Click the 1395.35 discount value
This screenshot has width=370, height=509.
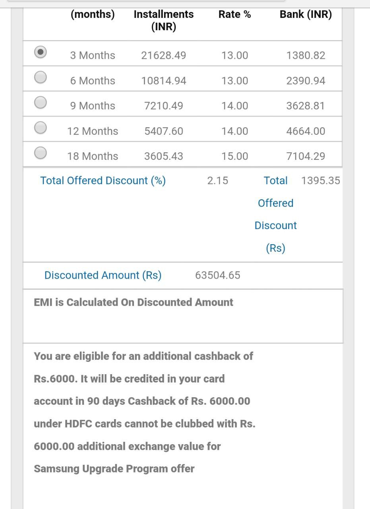(321, 181)
